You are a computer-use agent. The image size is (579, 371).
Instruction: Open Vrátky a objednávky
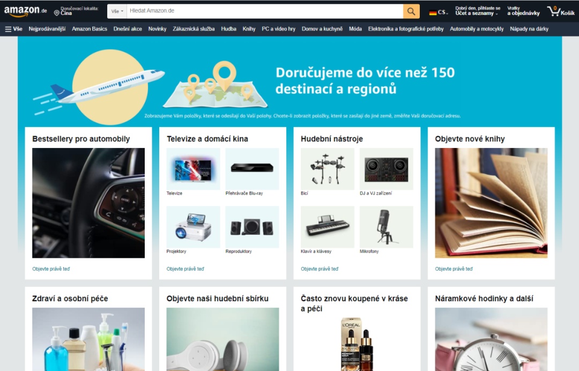(523, 11)
